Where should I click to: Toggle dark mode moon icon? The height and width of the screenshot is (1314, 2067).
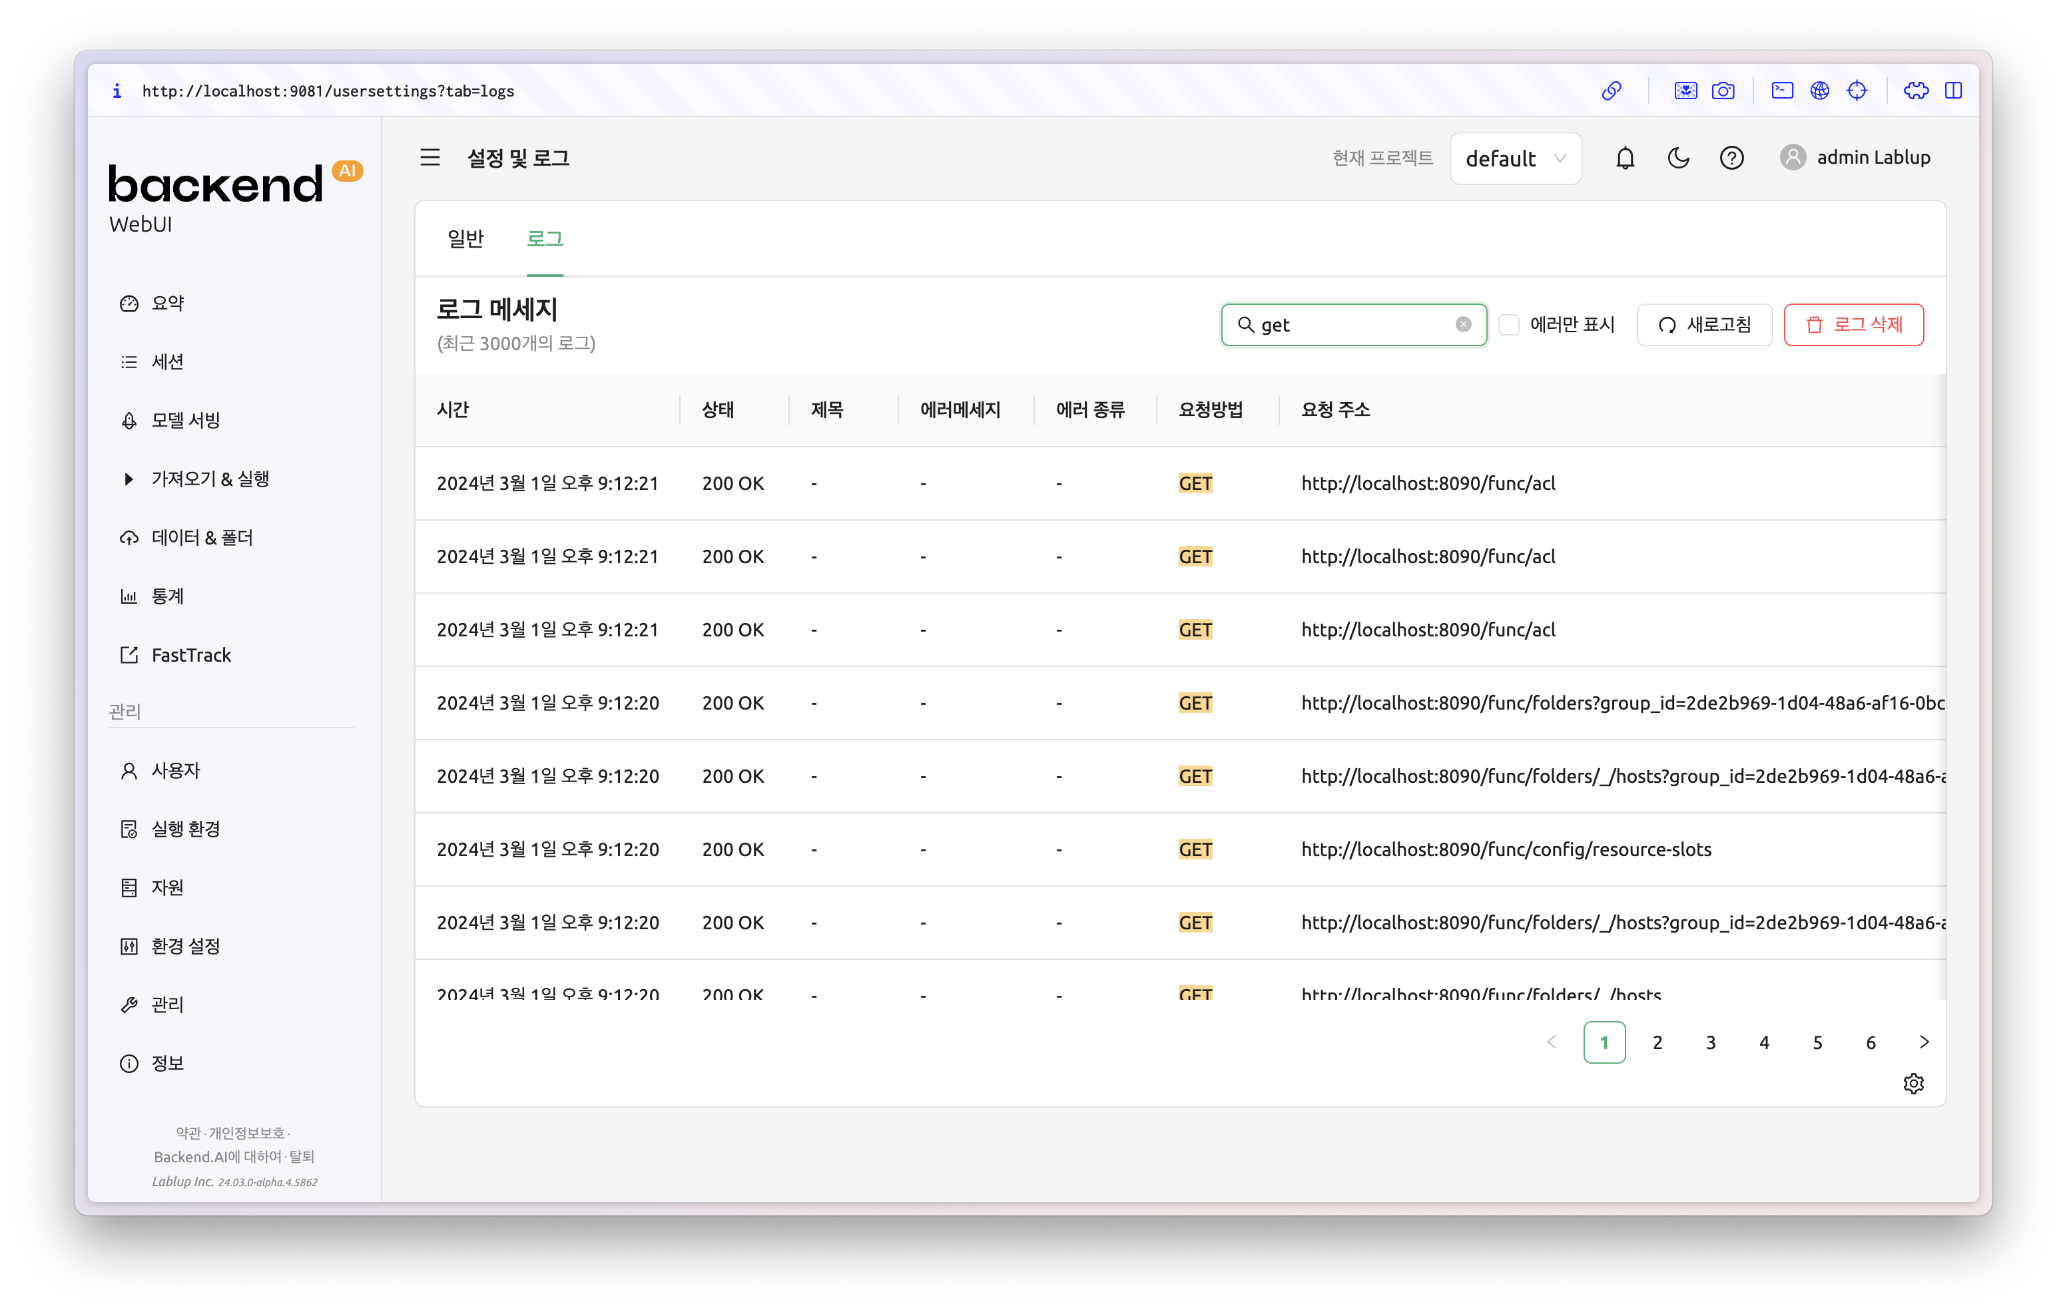[x=1678, y=158]
